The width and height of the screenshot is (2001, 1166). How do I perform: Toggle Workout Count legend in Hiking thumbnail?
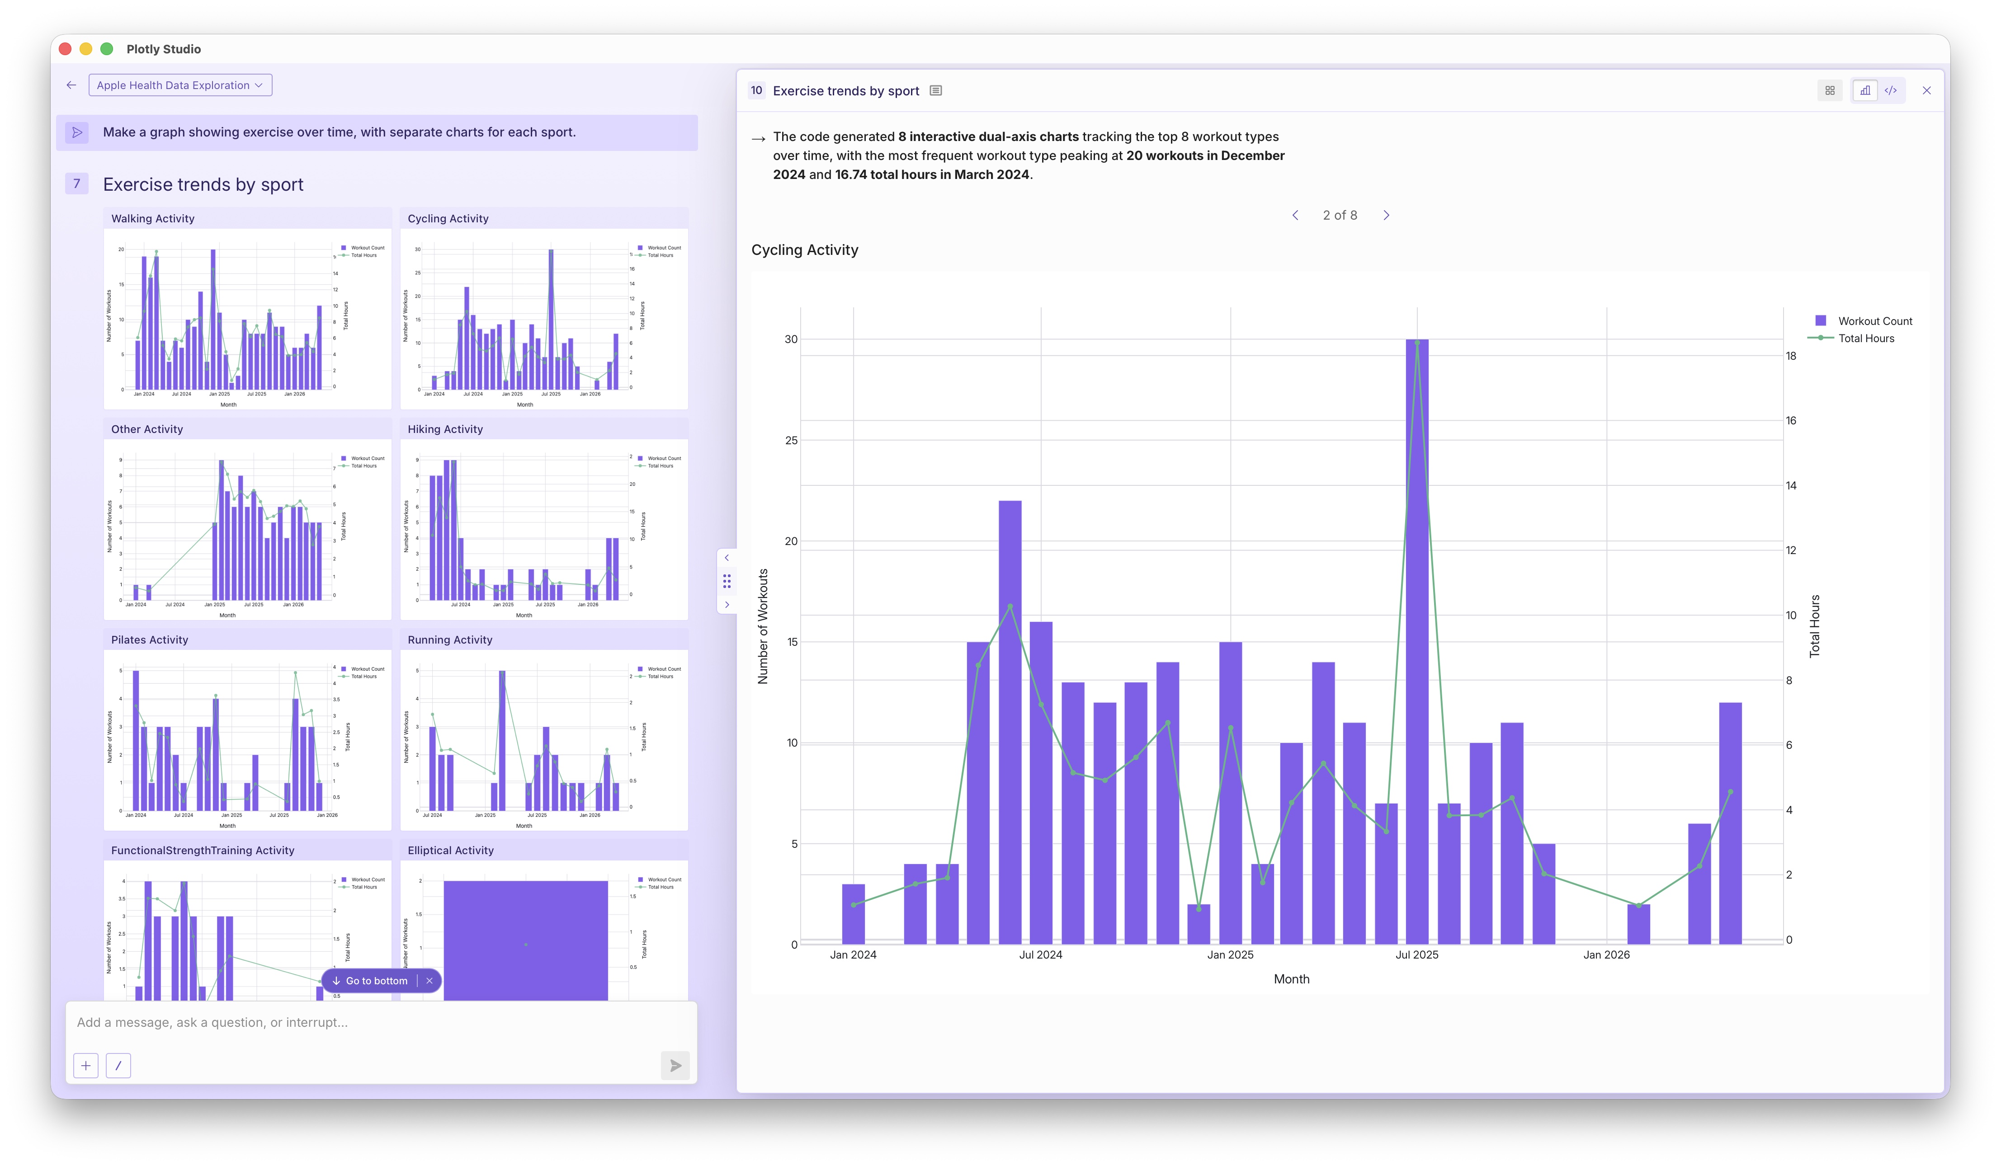[x=659, y=458]
